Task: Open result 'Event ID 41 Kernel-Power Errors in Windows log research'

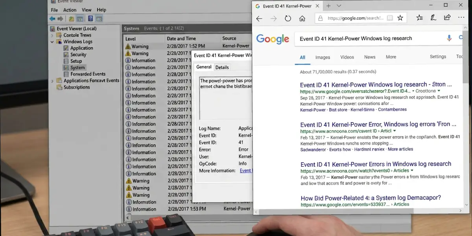Action: pyautogui.click(x=376, y=164)
